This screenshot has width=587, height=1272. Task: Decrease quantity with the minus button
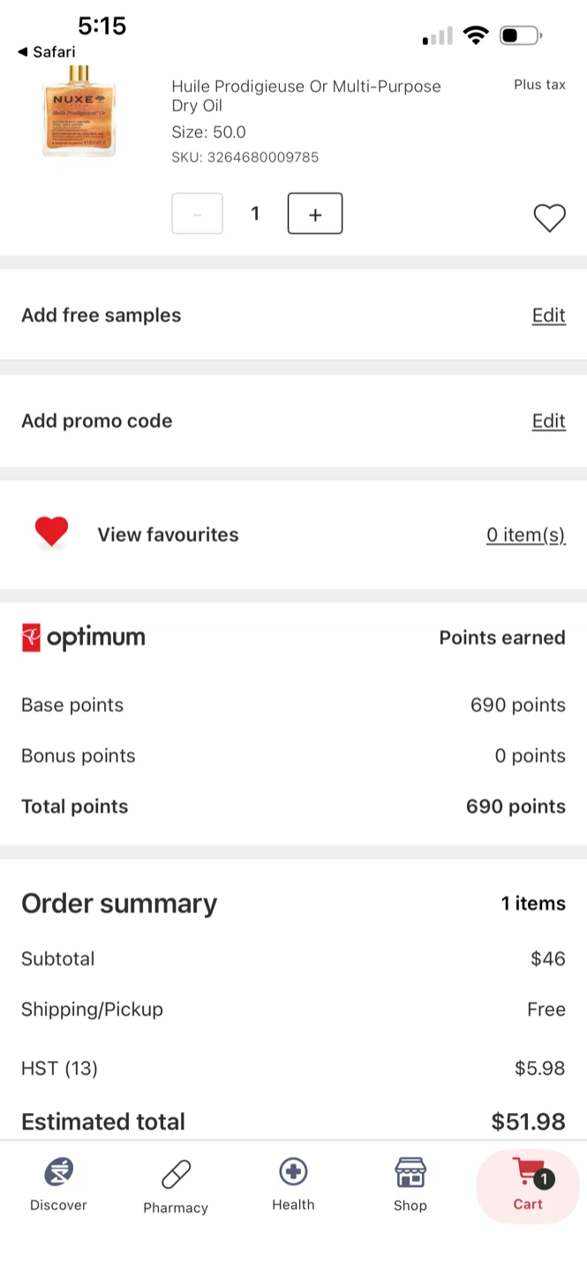pyautogui.click(x=197, y=214)
